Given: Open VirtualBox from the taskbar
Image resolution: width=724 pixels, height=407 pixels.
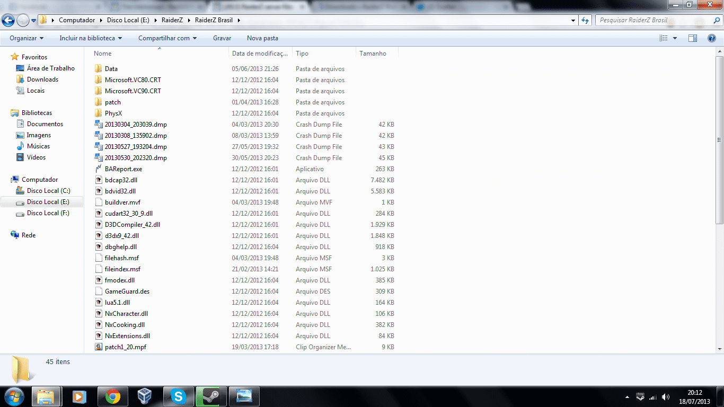Looking at the screenshot, I should tap(145, 396).
